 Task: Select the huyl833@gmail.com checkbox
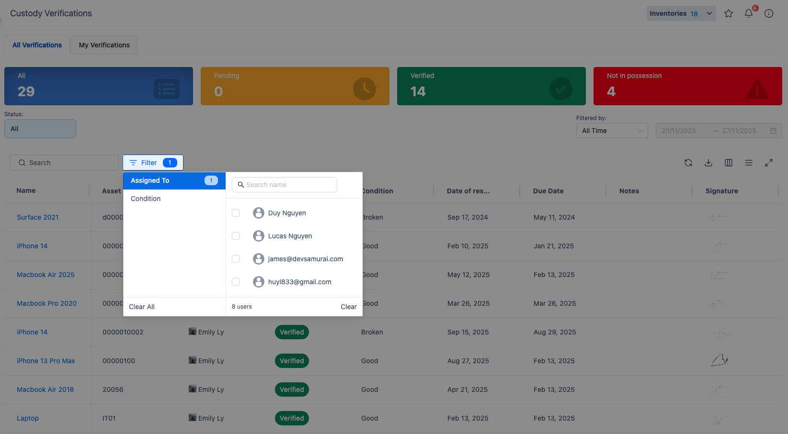click(x=236, y=282)
